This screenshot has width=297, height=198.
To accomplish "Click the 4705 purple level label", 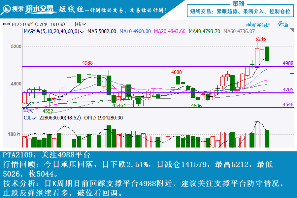I will [x=288, y=89].
